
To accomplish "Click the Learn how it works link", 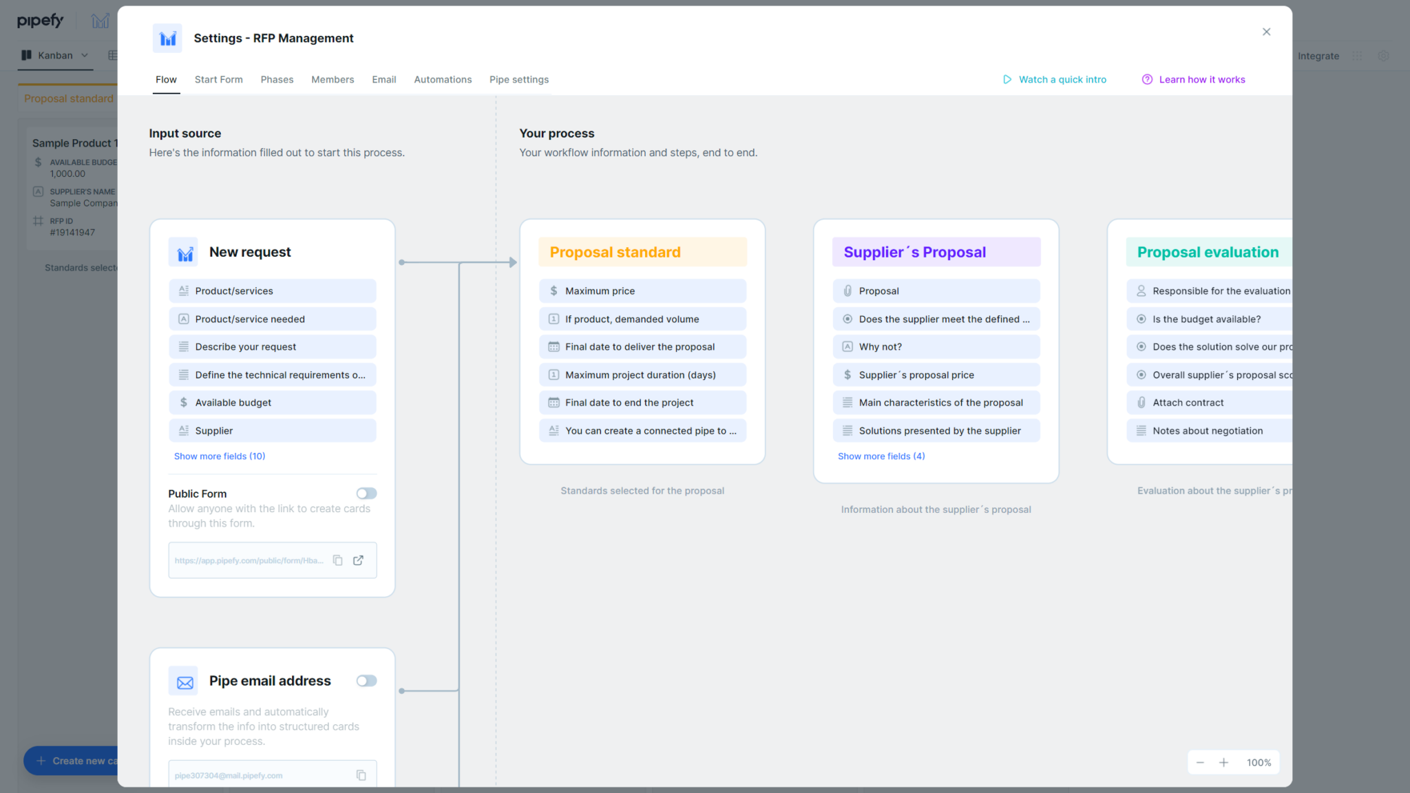I will tap(1201, 79).
